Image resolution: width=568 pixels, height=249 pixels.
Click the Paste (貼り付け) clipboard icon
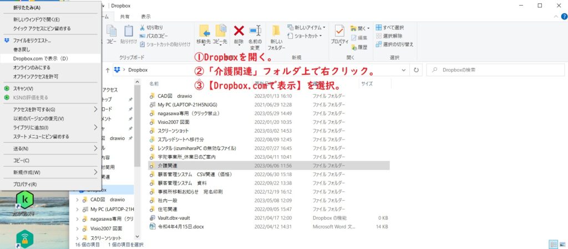coord(128,33)
